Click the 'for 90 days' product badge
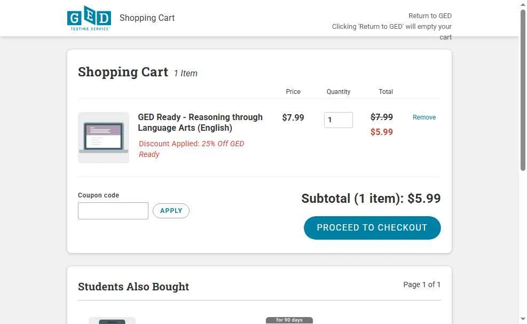This screenshot has width=527, height=324. pyautogui.click(x=289, y=320)
